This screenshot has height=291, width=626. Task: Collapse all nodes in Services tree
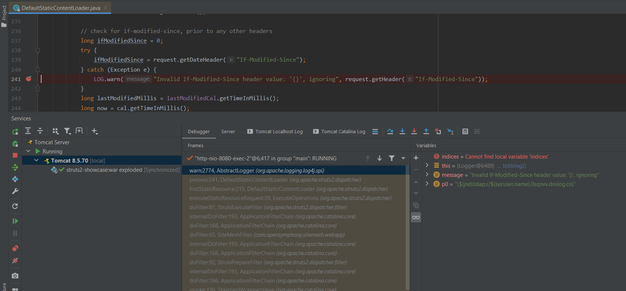click(x=40, y=131)
